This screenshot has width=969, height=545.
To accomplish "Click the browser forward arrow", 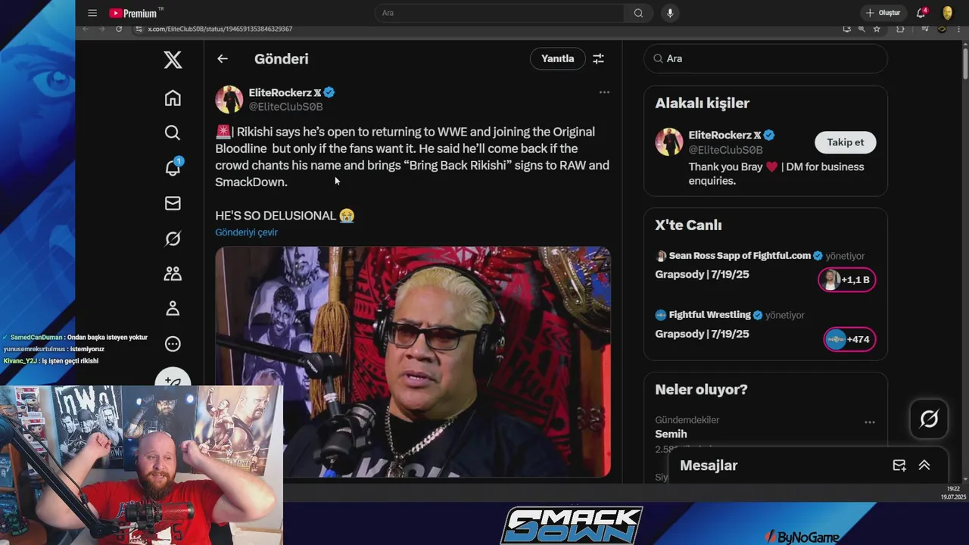I will click(101, 29).
